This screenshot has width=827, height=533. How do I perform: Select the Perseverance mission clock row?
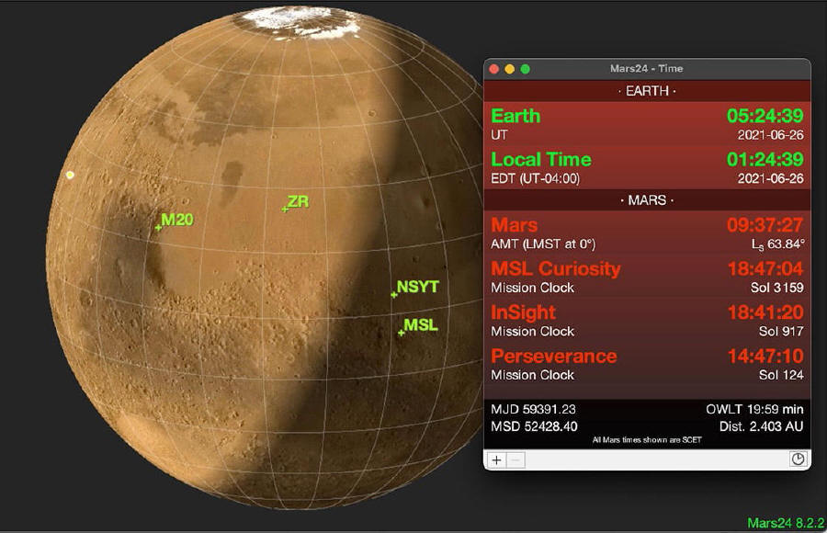point(647,364)
